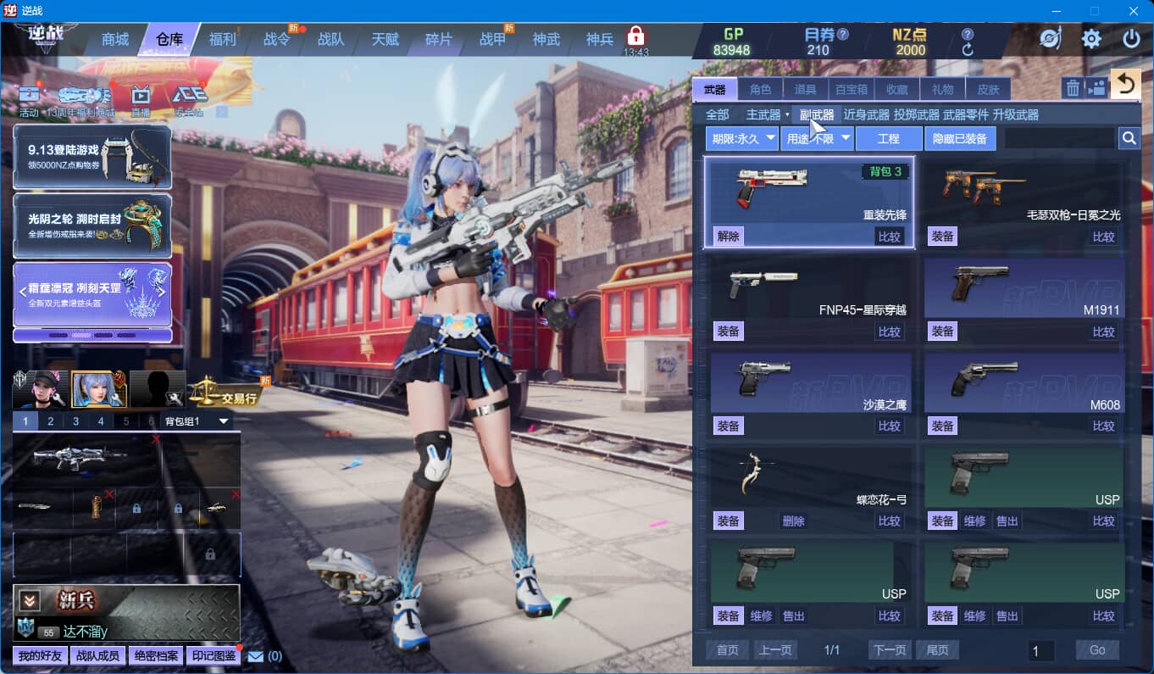Click 我的好友 button
The image size is (1154, 674).
click(41, 656)
